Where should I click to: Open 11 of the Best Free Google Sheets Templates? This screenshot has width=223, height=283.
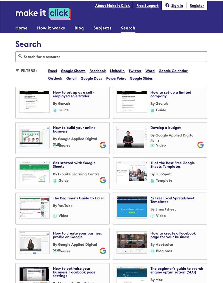pyautogui.click(x=173, y=165)
